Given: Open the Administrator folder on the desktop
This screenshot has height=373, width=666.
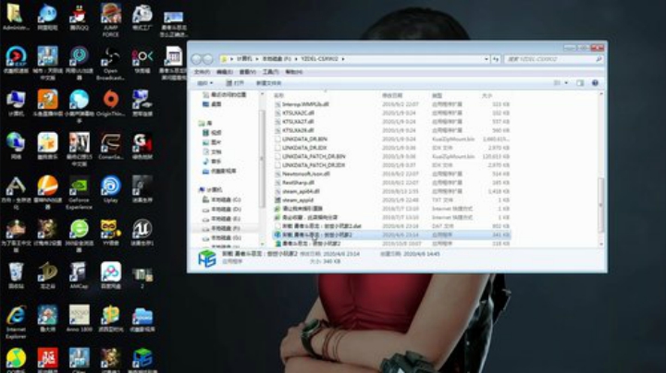Looking at the screenshot, I should tap(16, 18).
